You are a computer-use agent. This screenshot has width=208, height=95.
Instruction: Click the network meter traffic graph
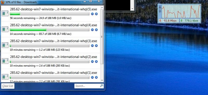point(181,11)
